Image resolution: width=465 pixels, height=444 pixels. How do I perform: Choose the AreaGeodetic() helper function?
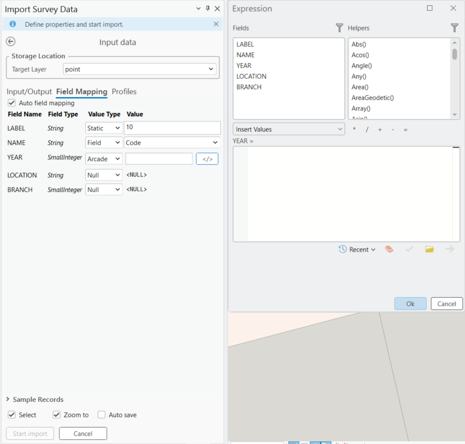click(x=372, y=98)
